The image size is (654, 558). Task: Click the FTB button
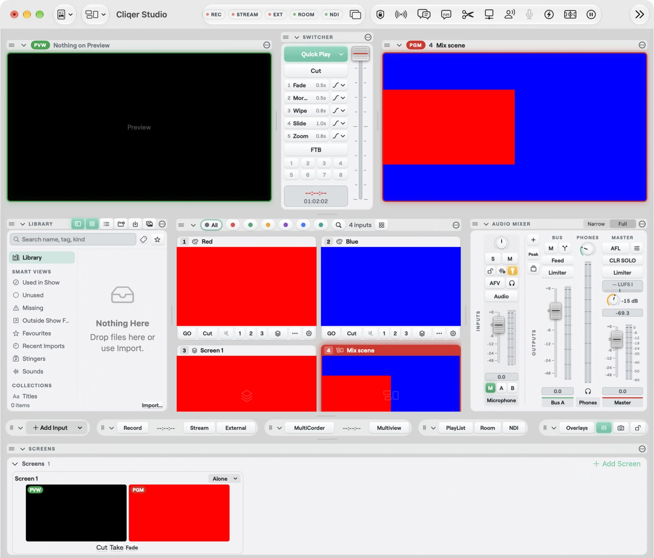tap(316, 150)
